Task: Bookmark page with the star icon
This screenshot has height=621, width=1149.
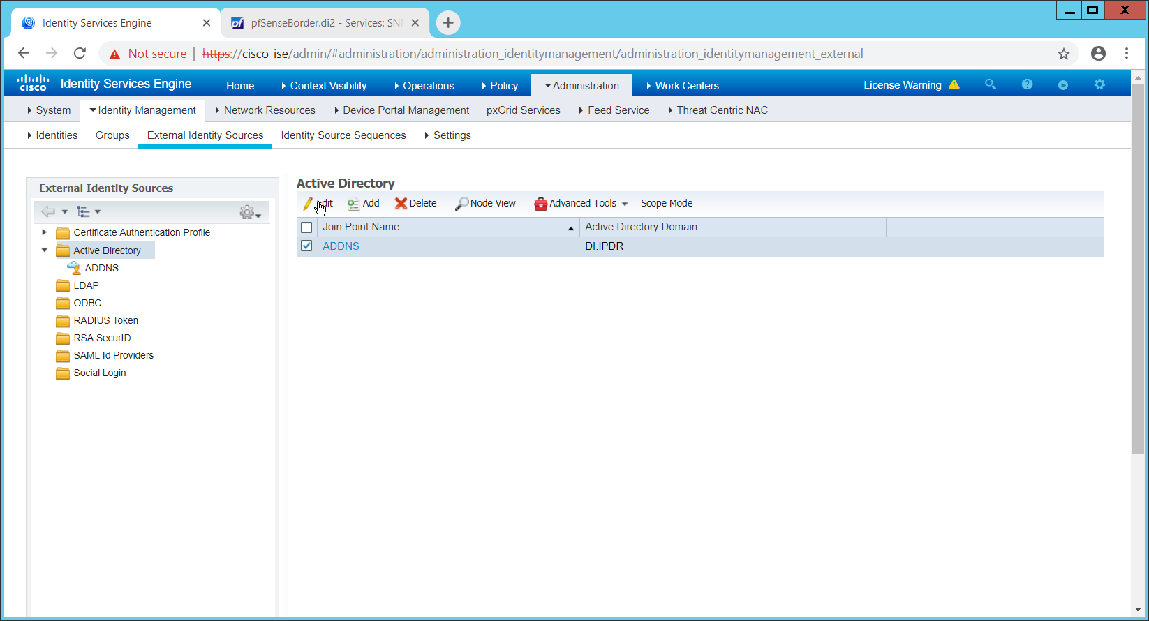Action: click(1064, 54)
